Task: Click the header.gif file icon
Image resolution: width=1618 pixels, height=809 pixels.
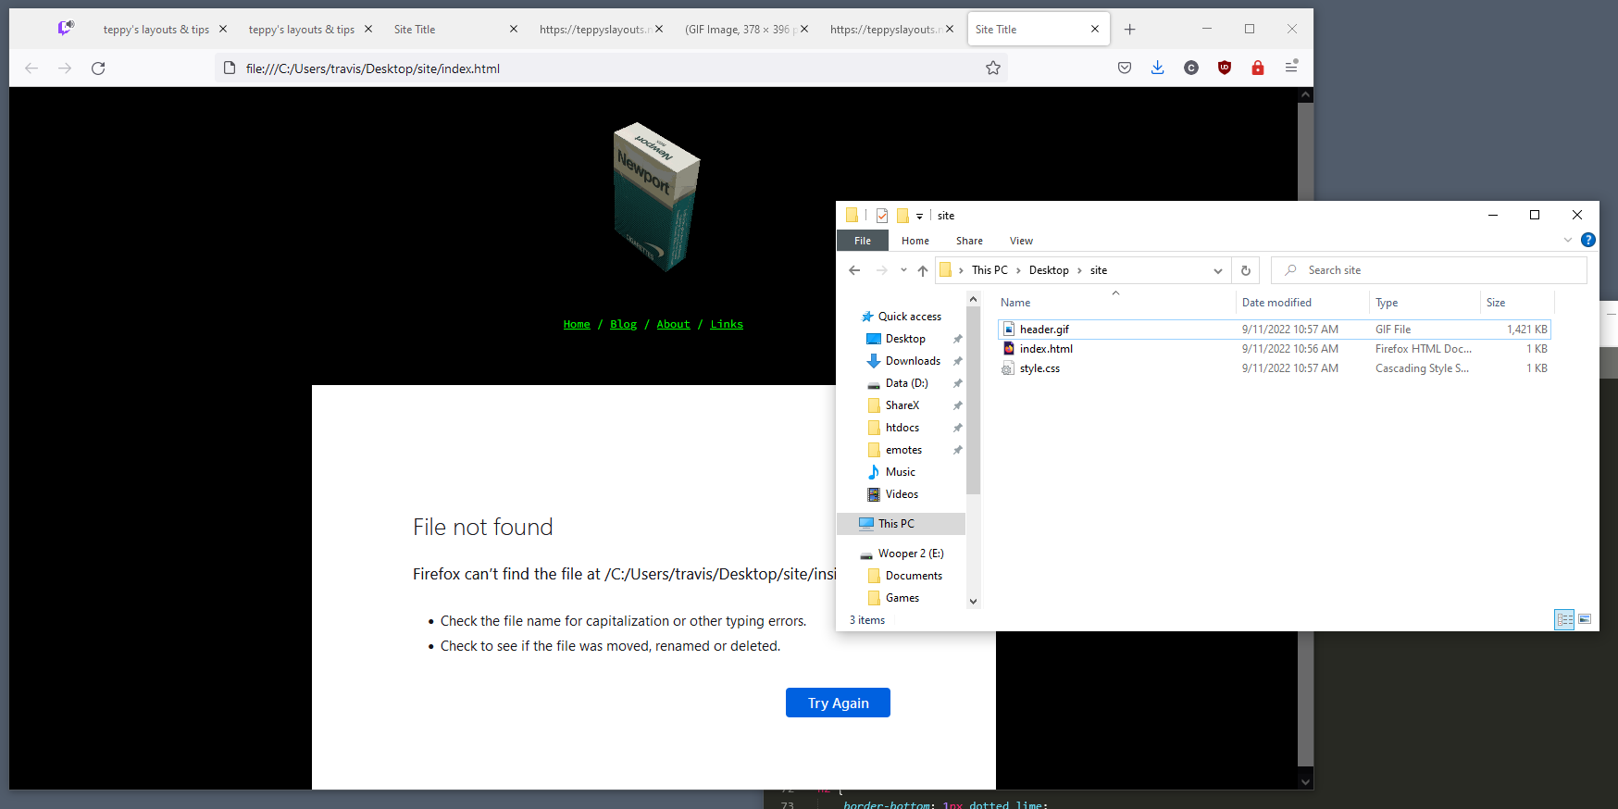Action: (1009, 329)
